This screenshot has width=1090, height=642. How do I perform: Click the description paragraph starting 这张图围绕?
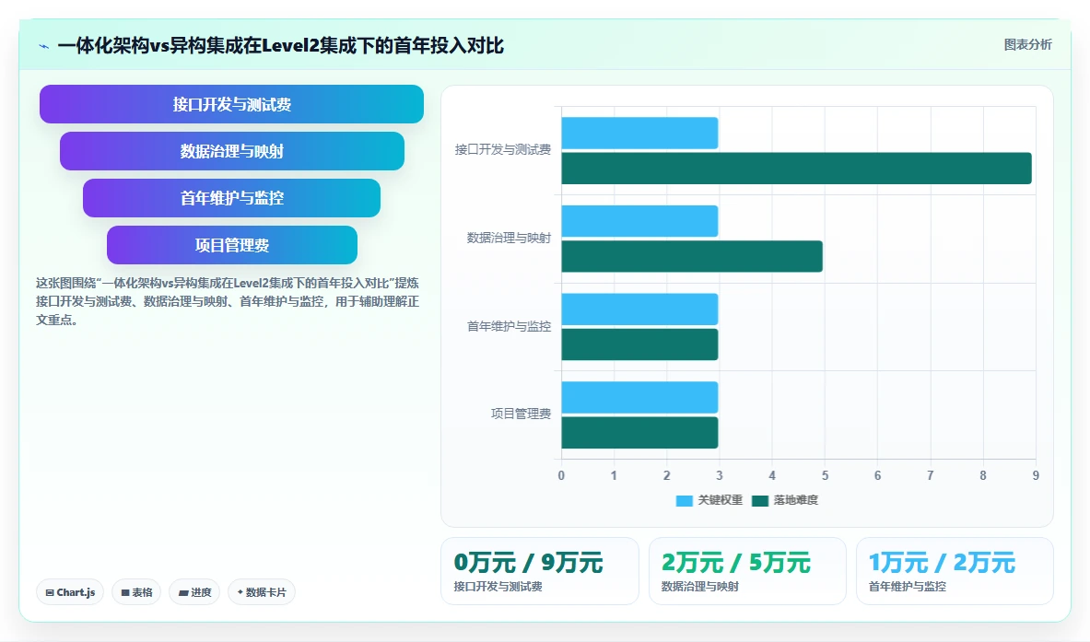(x=228, y=301)
